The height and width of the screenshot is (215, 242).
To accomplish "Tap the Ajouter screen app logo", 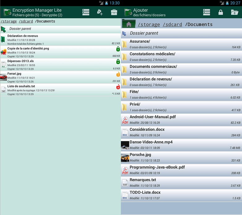I will point(128,12).
